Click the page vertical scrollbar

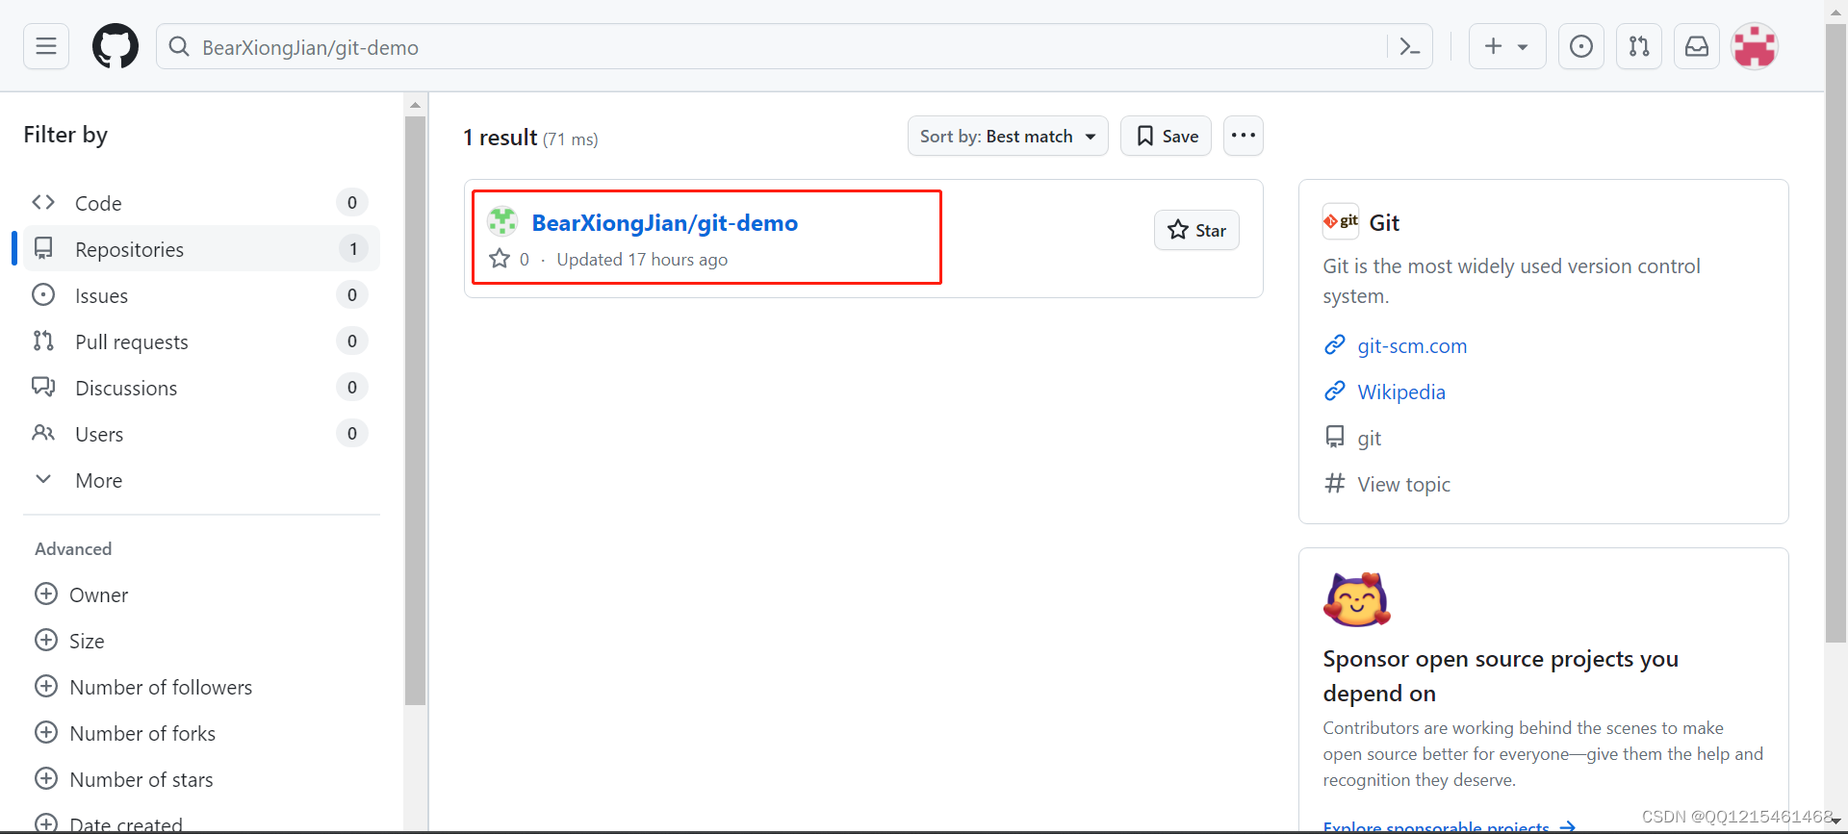pos(1835,332)
